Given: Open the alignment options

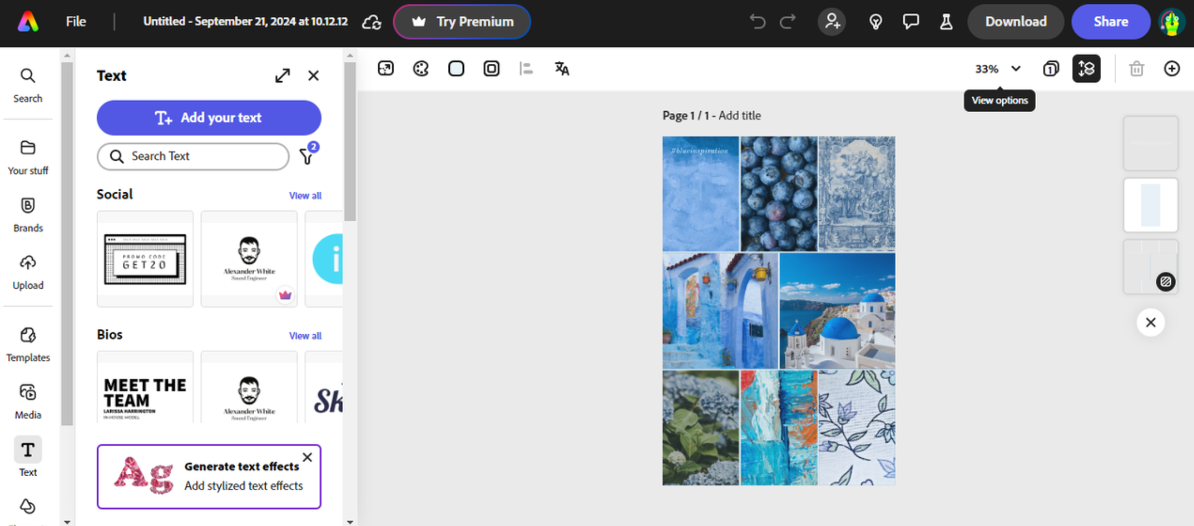Looking at the screenshot, I should pyautogui.click(x=526, y=68).
